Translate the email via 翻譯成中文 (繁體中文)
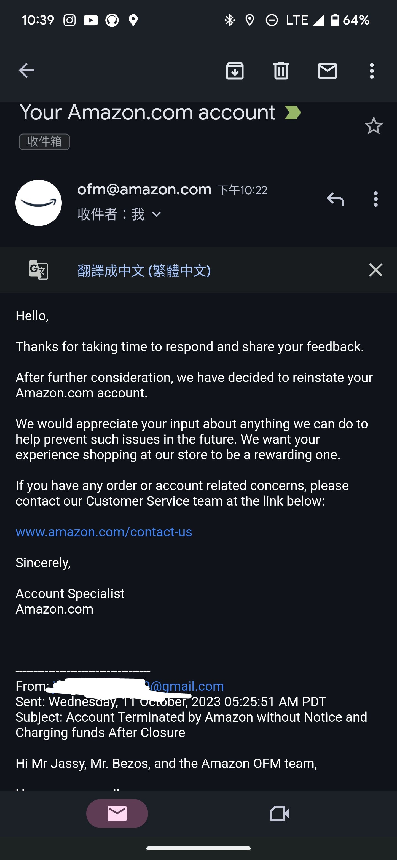This screenshot has width=397, height=860. pos(144,270)
